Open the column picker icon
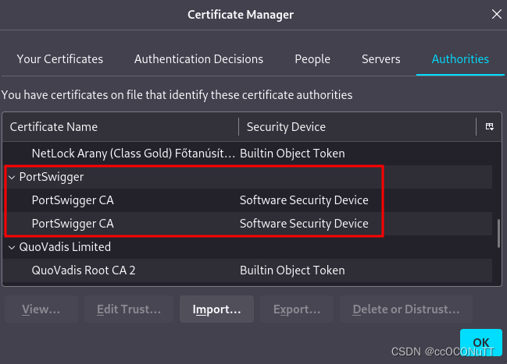The image size is (507, 364). [489, 126]
